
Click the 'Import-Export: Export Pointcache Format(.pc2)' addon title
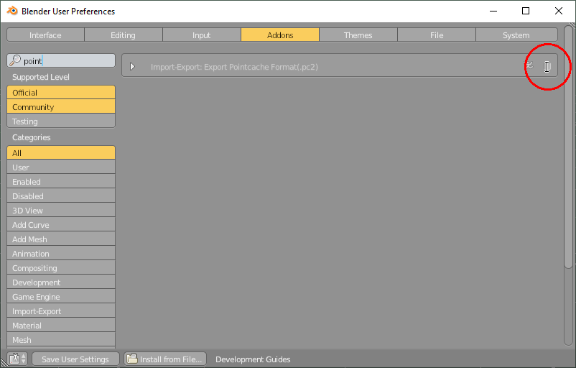tap(234, 67)
